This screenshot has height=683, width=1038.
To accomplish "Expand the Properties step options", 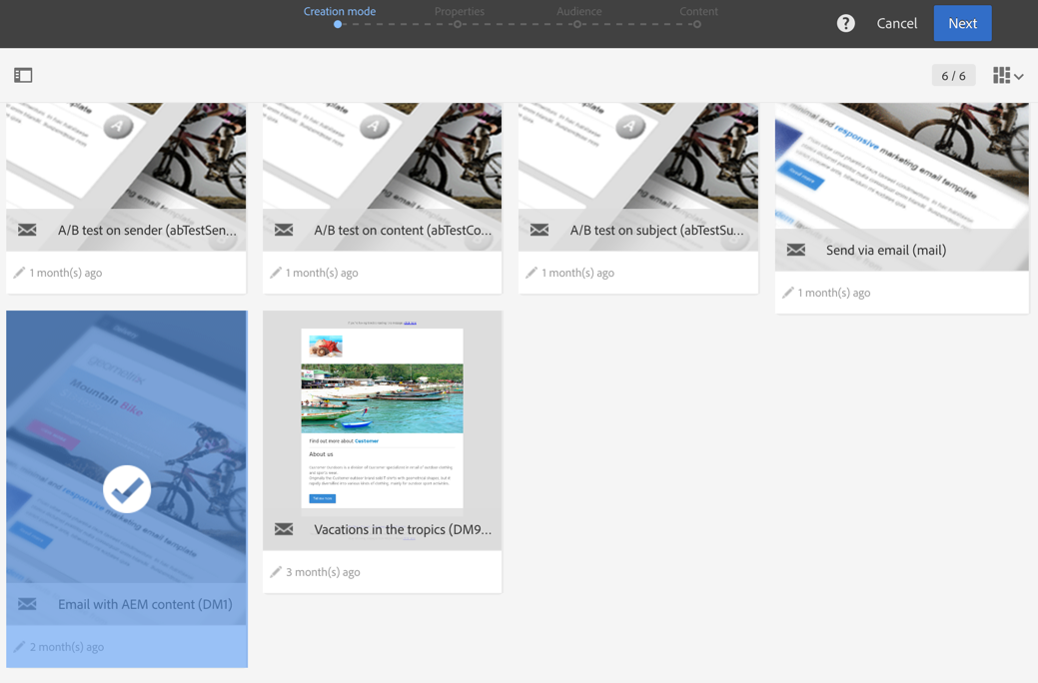I will 459,11.
